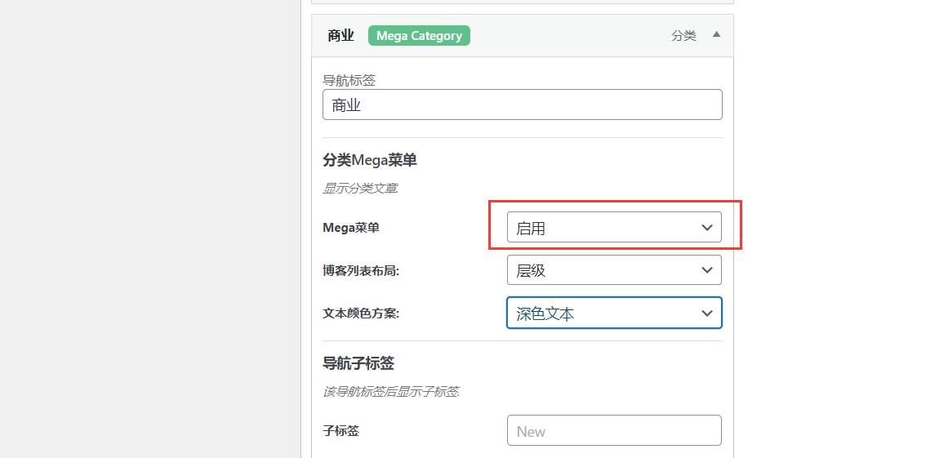
Task: Click the 显示分类文章 description text
Action: [x=360, y=189]
